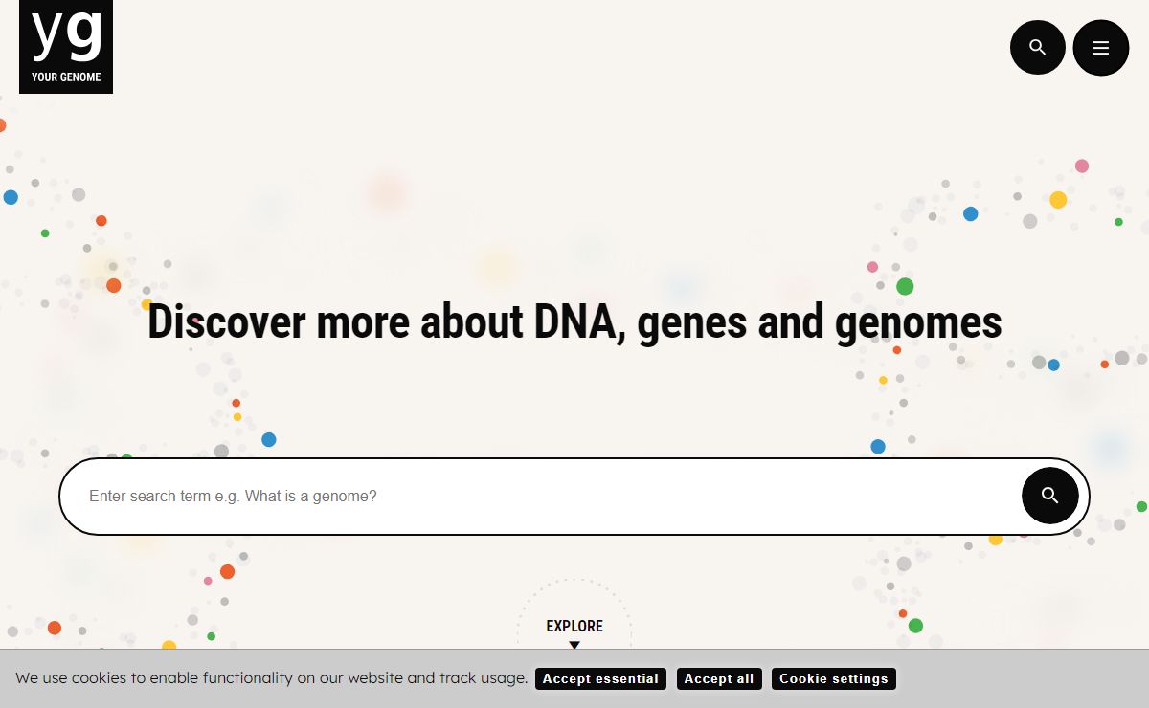Click the black down arrow under EXPLORE
The height and width of the screenshot is (708, 1149).
tap(574, 645)
